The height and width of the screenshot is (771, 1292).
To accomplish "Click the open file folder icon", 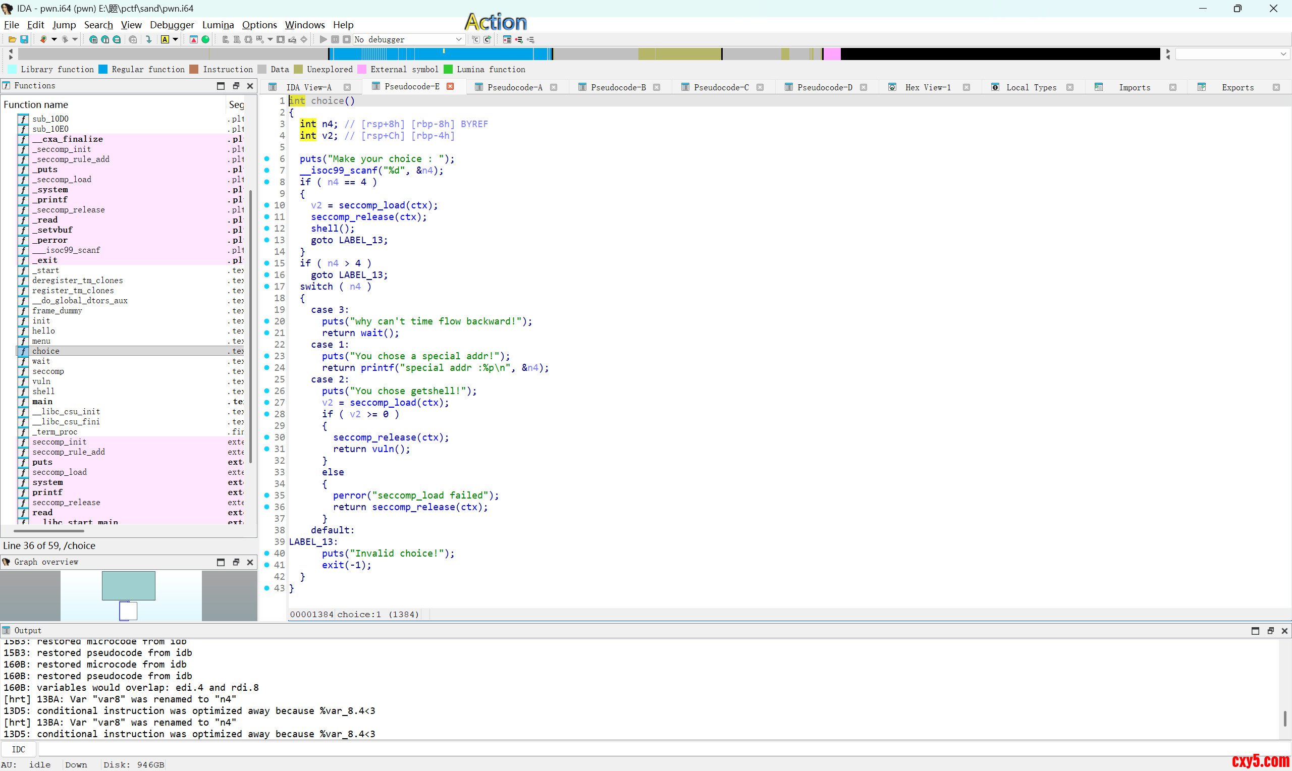I will 12,39.
